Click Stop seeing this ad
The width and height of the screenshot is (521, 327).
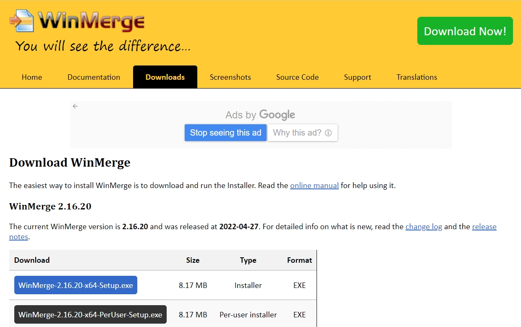pos(225,133)
